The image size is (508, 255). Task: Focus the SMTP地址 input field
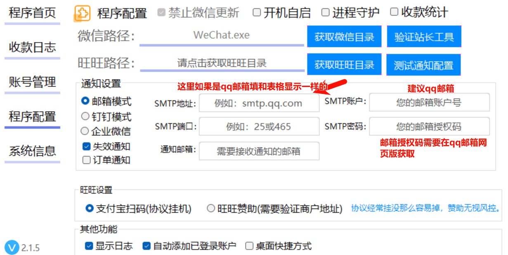[x=259, y=103]
